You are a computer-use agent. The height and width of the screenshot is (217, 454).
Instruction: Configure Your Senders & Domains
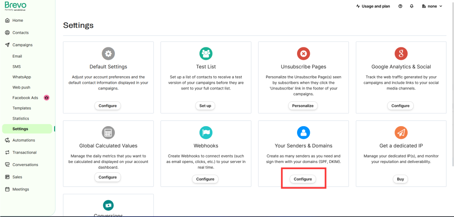pos(303,179)
